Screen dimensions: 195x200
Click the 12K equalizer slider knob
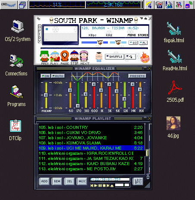tap(124, 99)
